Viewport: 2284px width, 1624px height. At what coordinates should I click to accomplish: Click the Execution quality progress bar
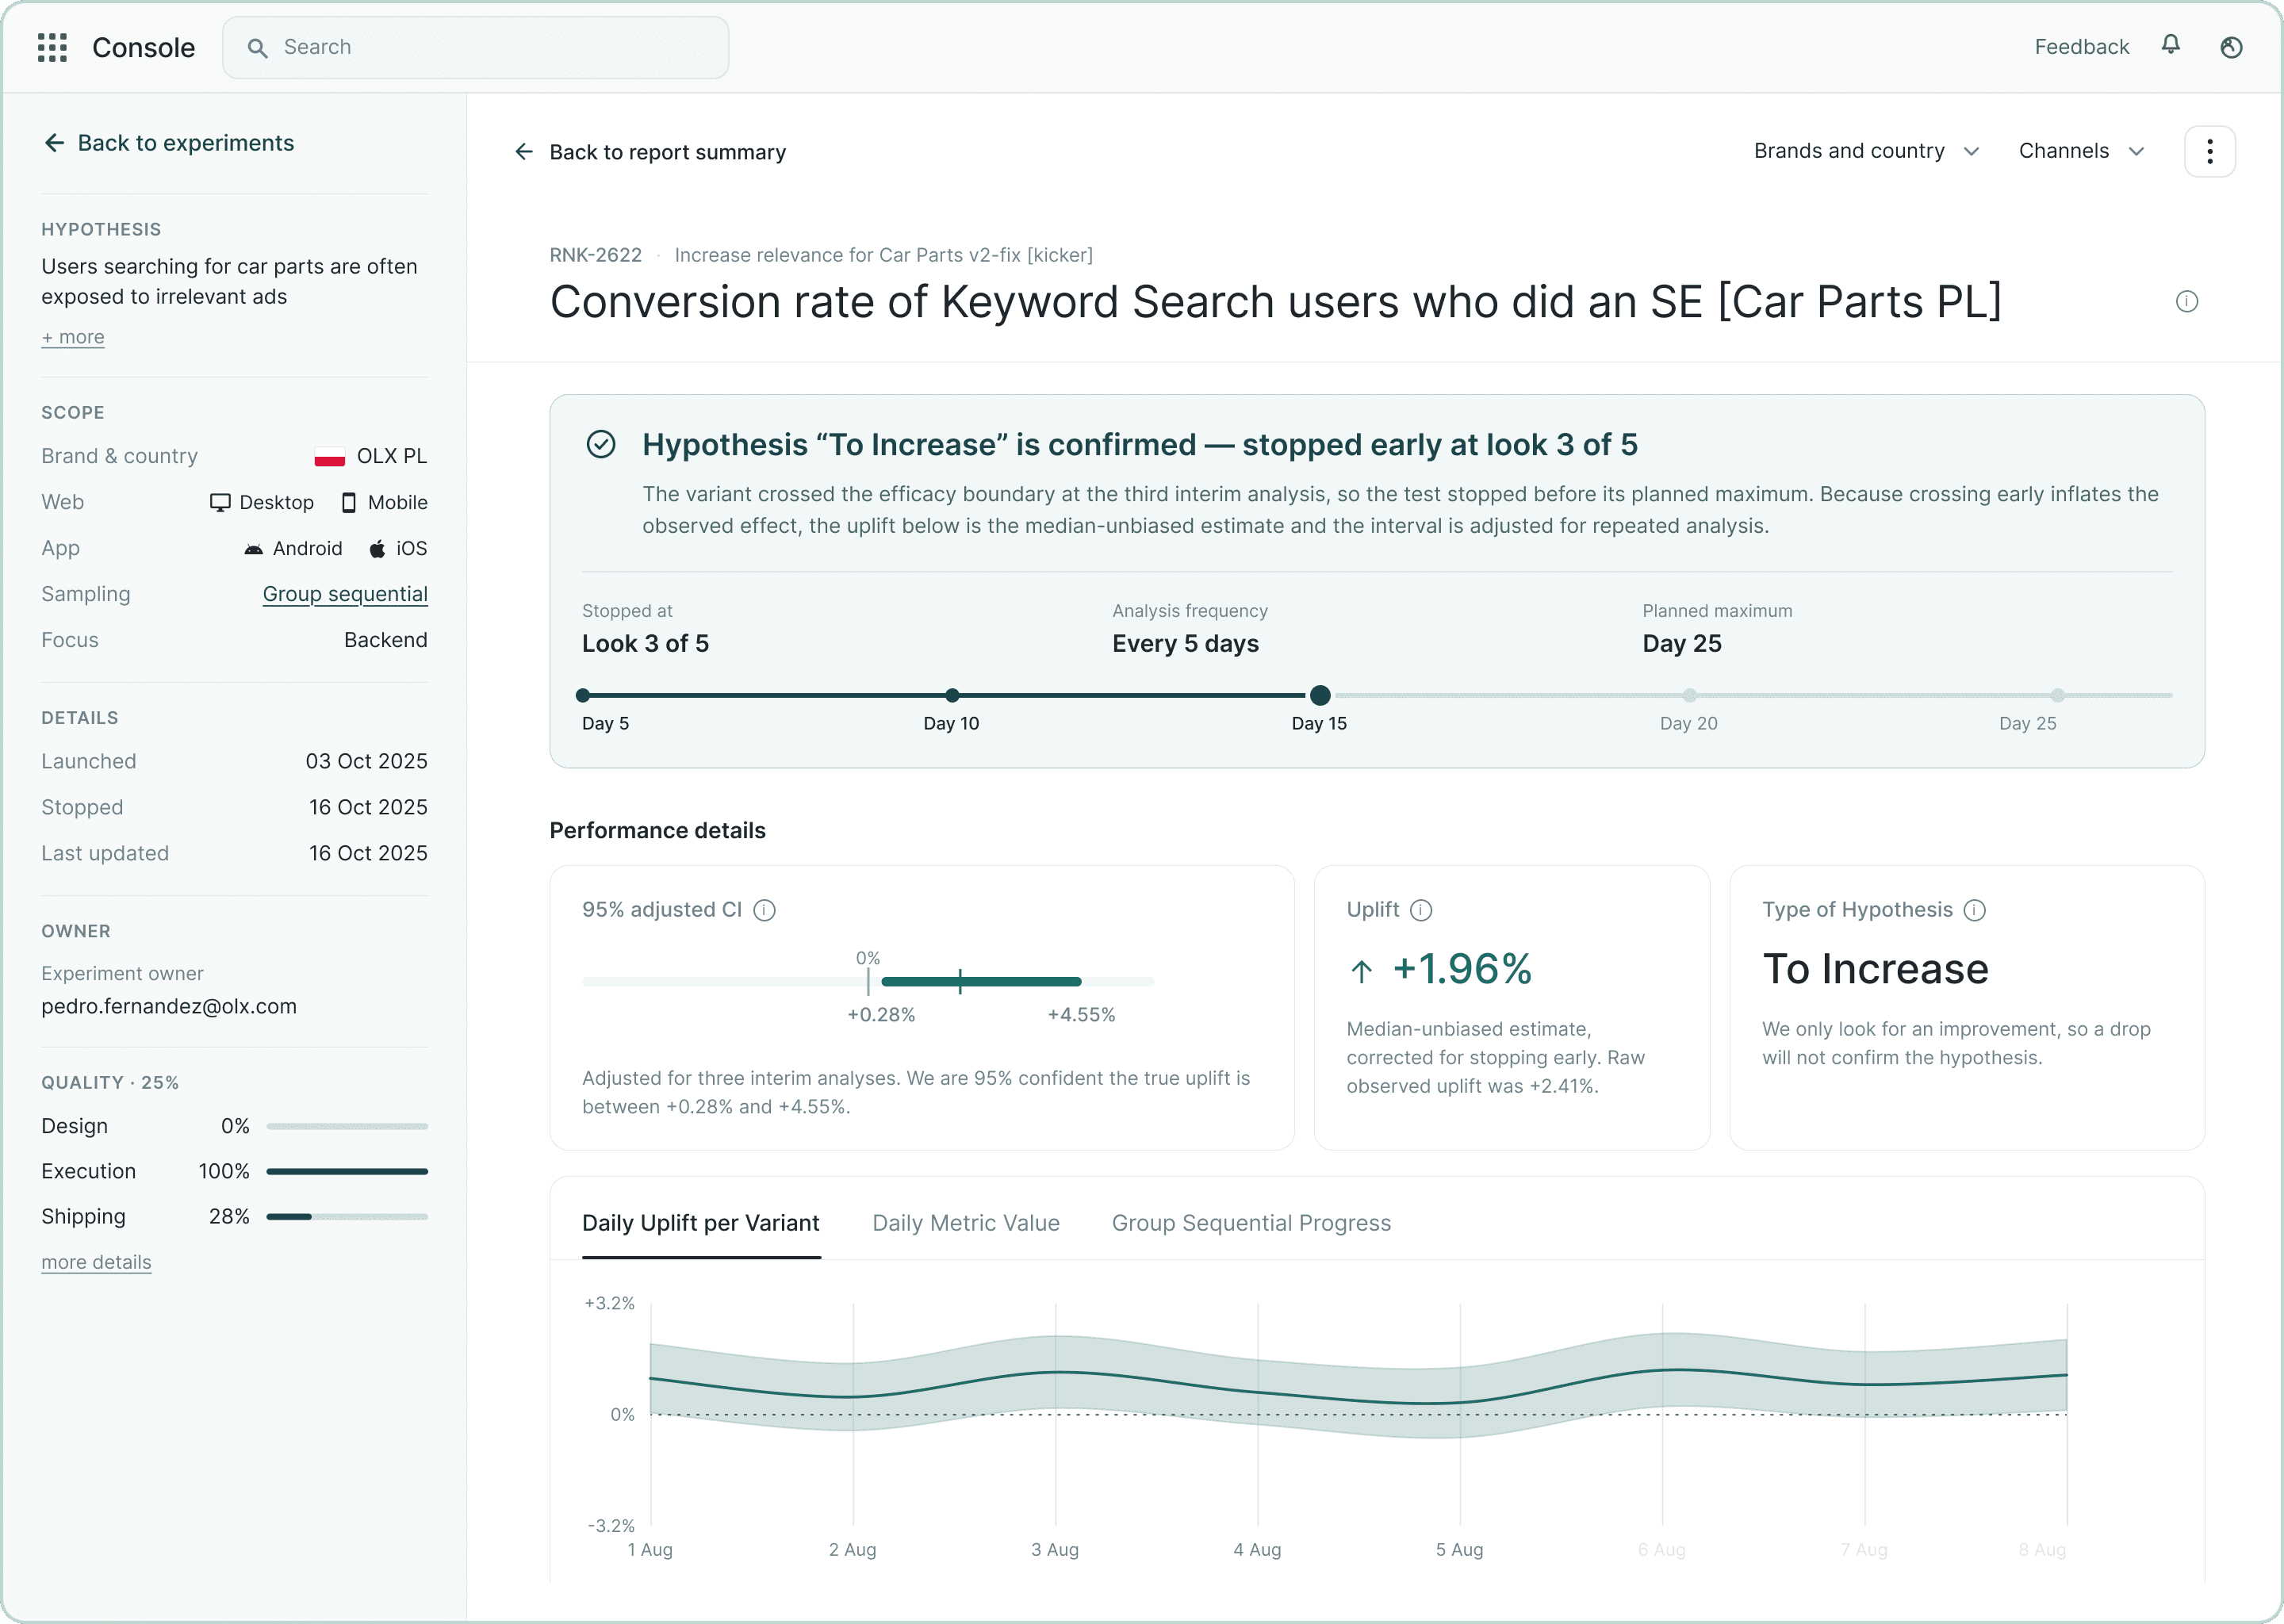click(347, 1171)
